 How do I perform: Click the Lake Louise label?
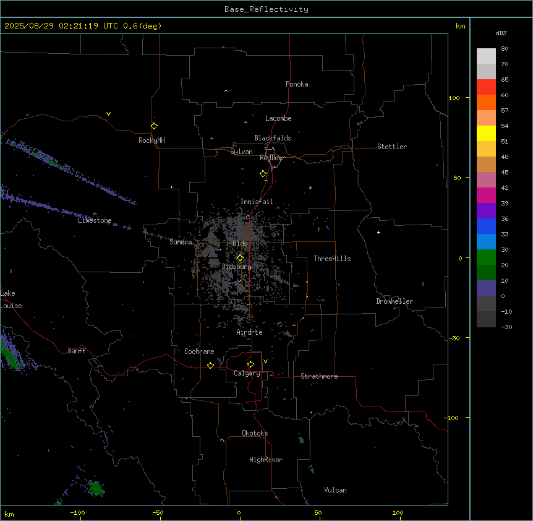11,299
